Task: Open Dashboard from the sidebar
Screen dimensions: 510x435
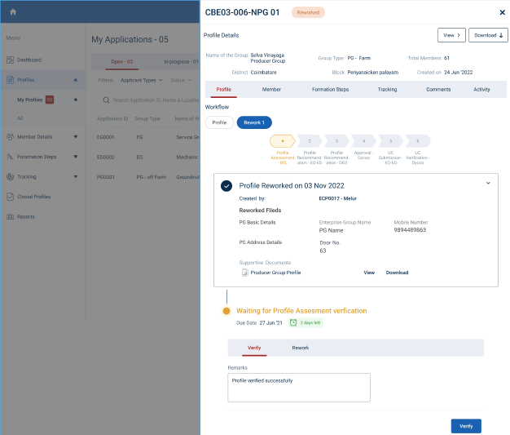Action: pos(29,60)
